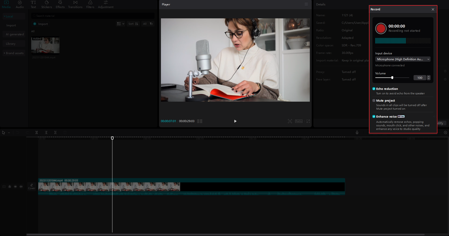This screenshot has width=449, height=236.
Task: Click the main track icon on track header
Action: 4,187
